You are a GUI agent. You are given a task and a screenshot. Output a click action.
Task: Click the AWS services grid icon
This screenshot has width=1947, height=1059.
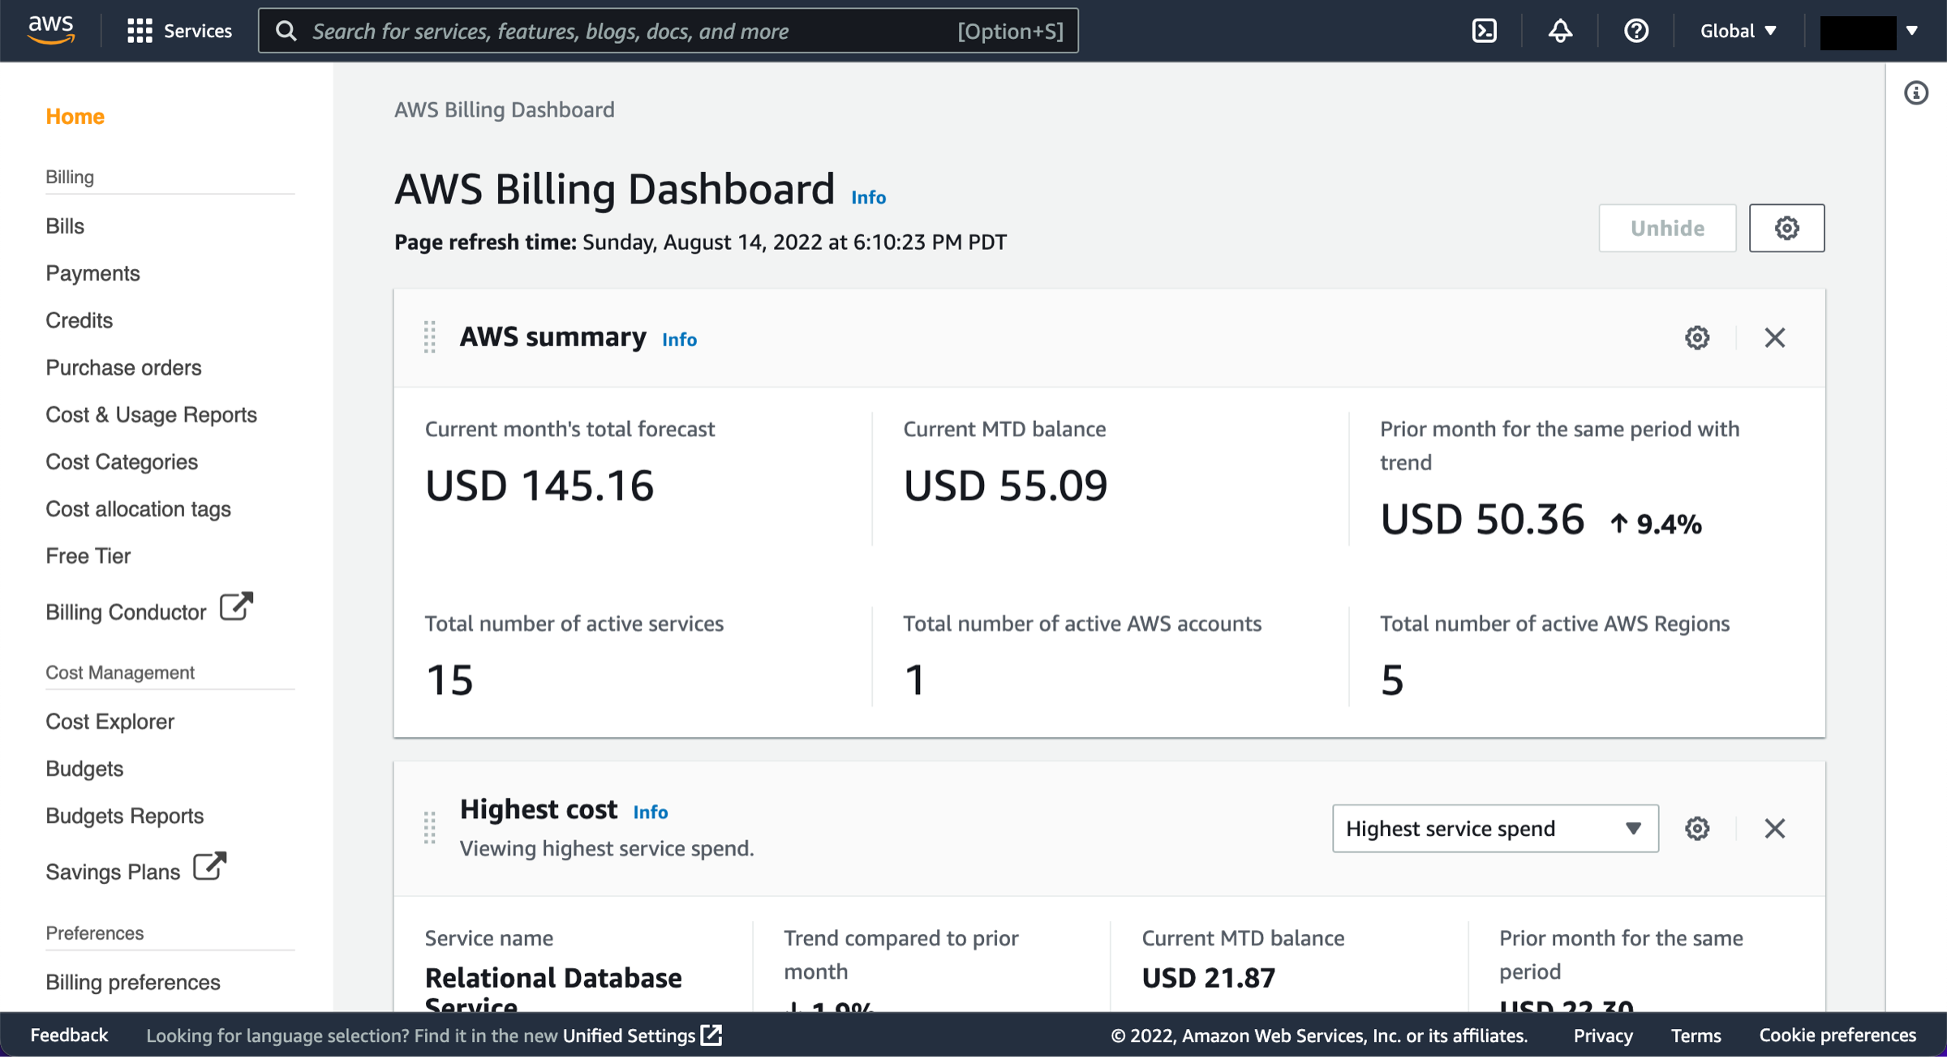pos(138,30)
